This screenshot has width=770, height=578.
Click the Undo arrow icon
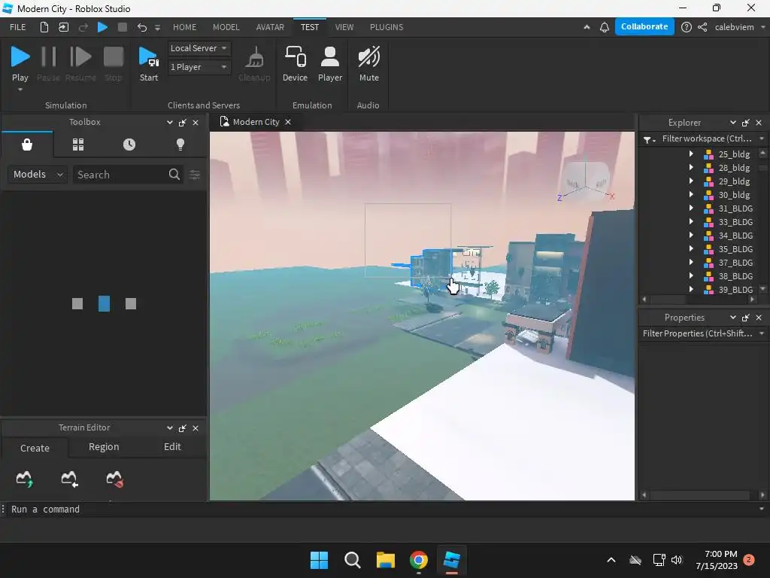142,27
